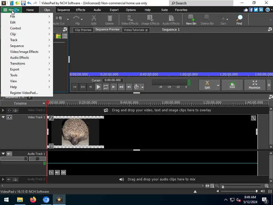Open Firefox from the taskbar

[x=33, y=200]
